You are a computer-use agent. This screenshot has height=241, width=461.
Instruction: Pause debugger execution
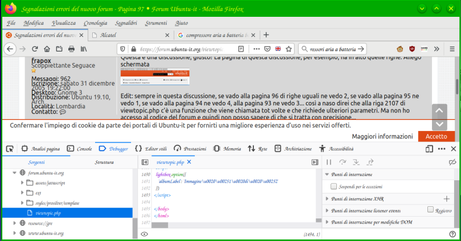[329, 162]
